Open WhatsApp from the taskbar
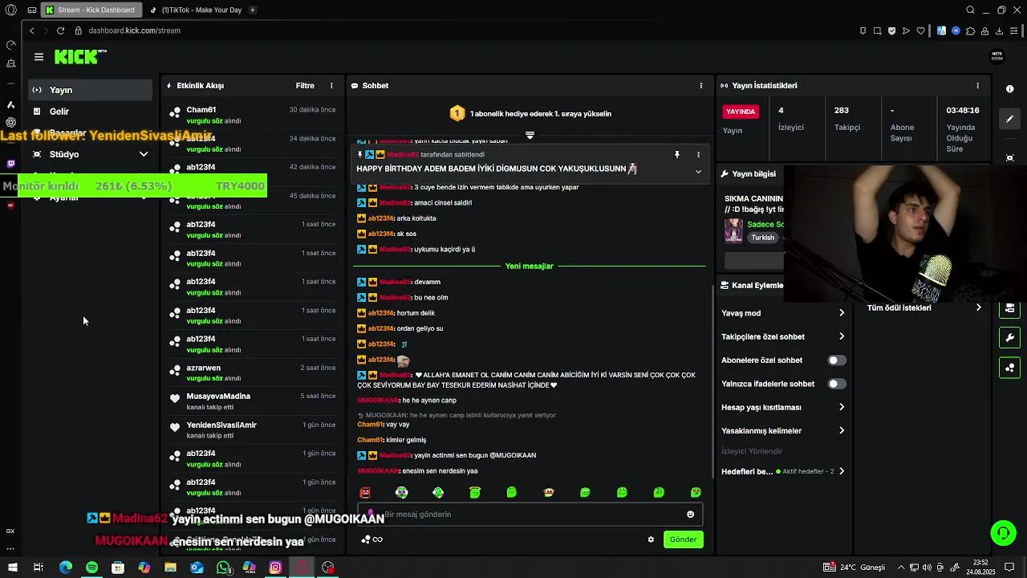This screenshot has height=578, width=1027. click(224, 568)
